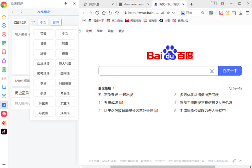Click the scan capture icon in sidebar

tap(4, 96)
